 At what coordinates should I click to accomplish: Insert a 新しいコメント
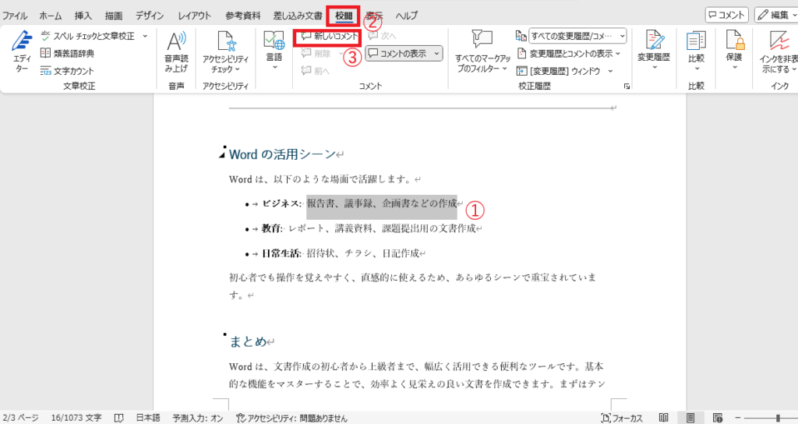(x=330, y=36)
